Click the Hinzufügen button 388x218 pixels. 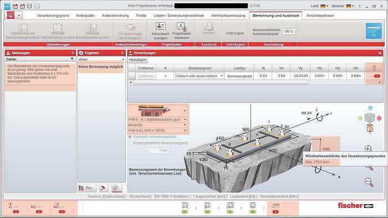pyautogui.click(x=137, y=60)
